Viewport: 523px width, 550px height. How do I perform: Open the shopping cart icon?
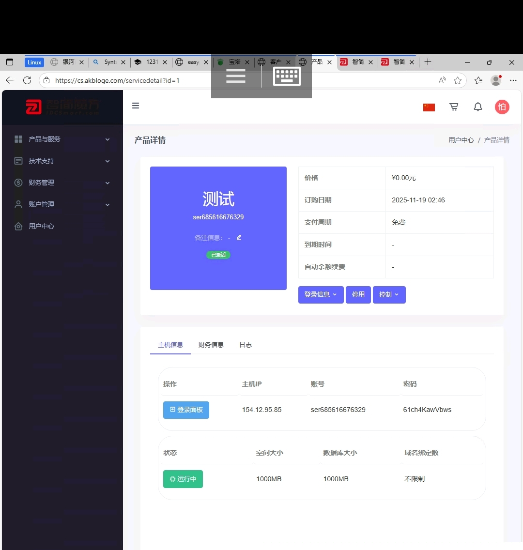(x=454, y=107)
